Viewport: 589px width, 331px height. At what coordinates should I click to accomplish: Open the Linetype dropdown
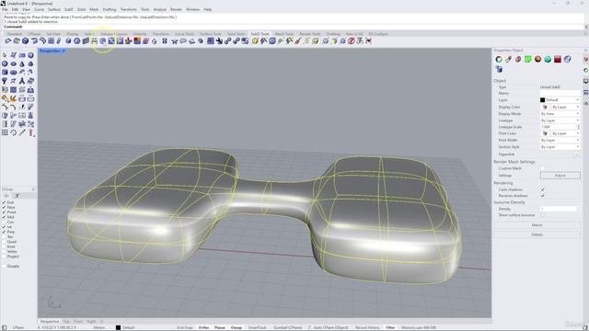coord(560,120)
